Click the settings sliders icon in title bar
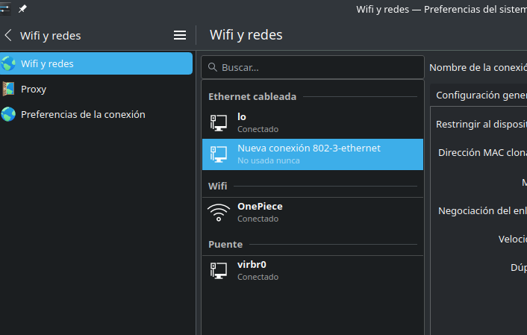Image resolution: width=527 pixels, height=335 pixels. [x=4, y=9]
